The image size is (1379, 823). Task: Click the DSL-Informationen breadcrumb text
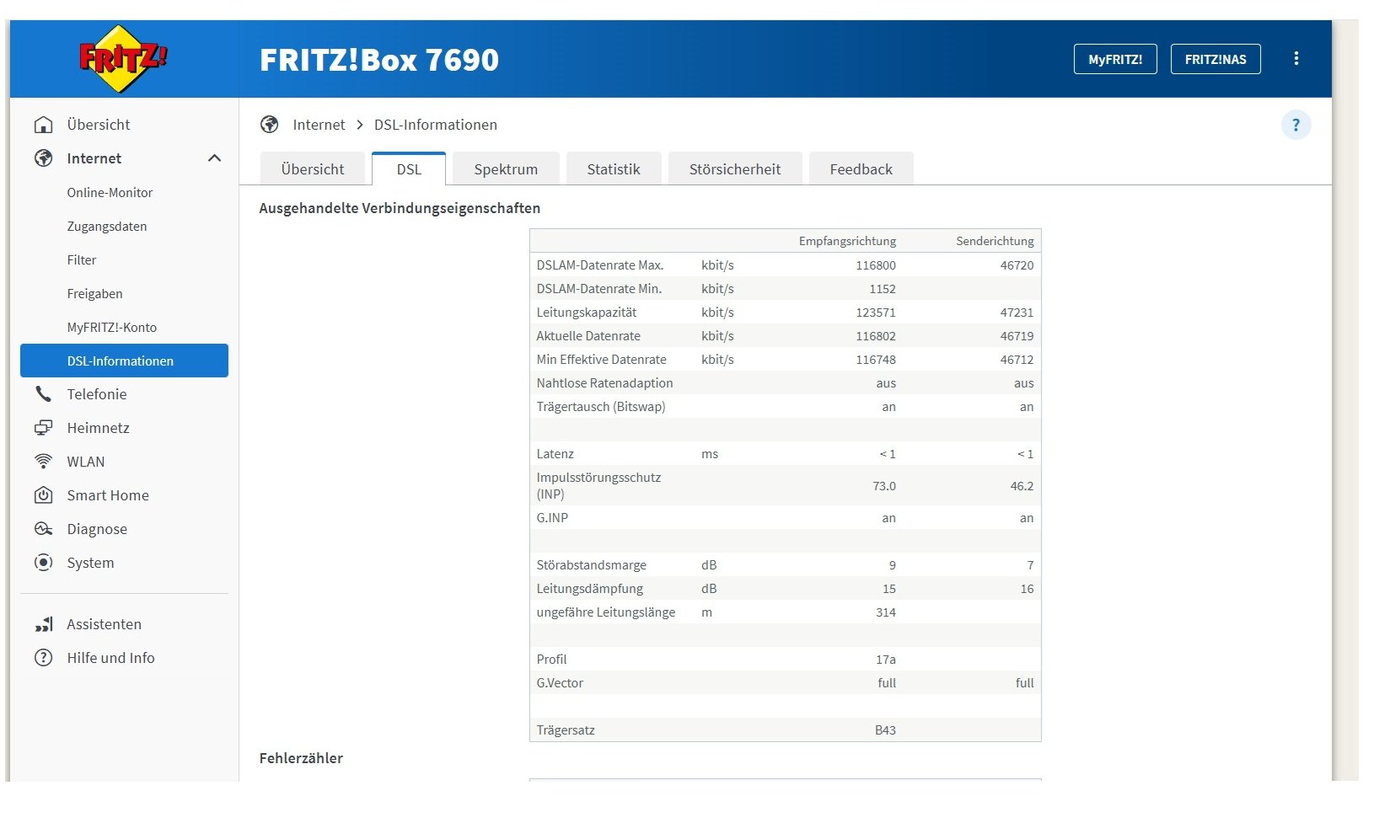(436, 125)
